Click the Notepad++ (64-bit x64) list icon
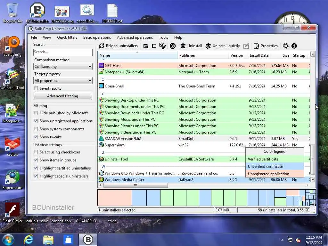 [101, 72]
